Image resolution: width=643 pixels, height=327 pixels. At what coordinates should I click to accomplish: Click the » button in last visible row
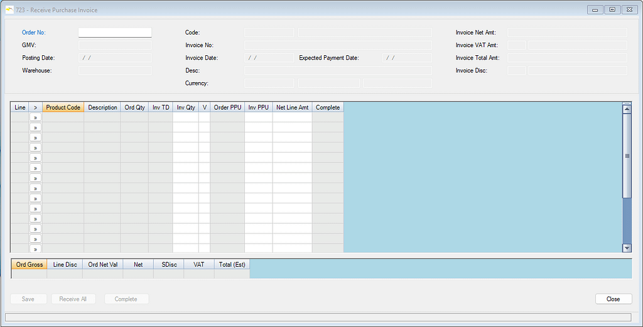click(35, 249)
